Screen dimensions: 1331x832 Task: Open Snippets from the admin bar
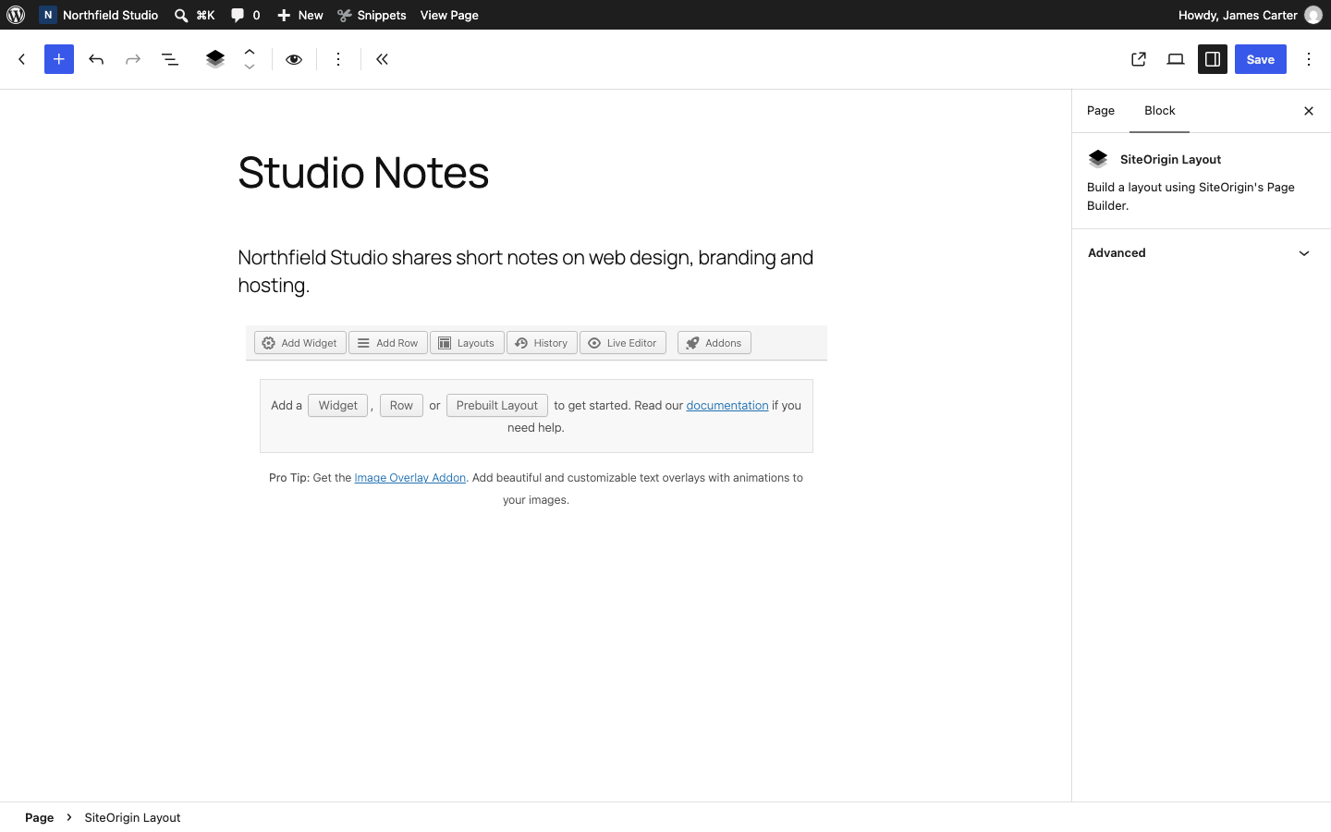pos(372,15)
